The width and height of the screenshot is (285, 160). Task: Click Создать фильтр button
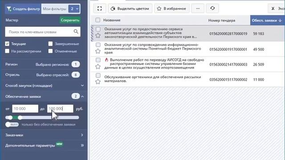(x=23, y=9)
